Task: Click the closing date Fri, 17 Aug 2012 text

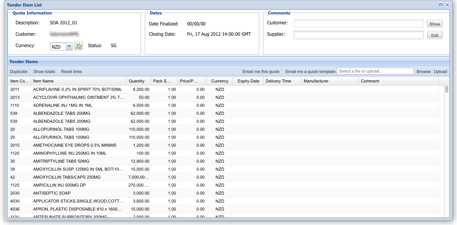Action: tap(219, 34)
